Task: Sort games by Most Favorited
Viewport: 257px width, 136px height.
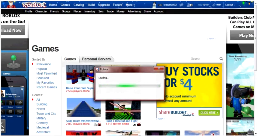Action: click(x=47, y=73)
